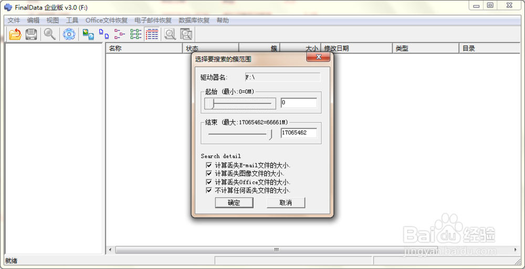
Task: Click the horizontal scrollbar thumb
Action: pyautogui.click(x=276, y=250)
